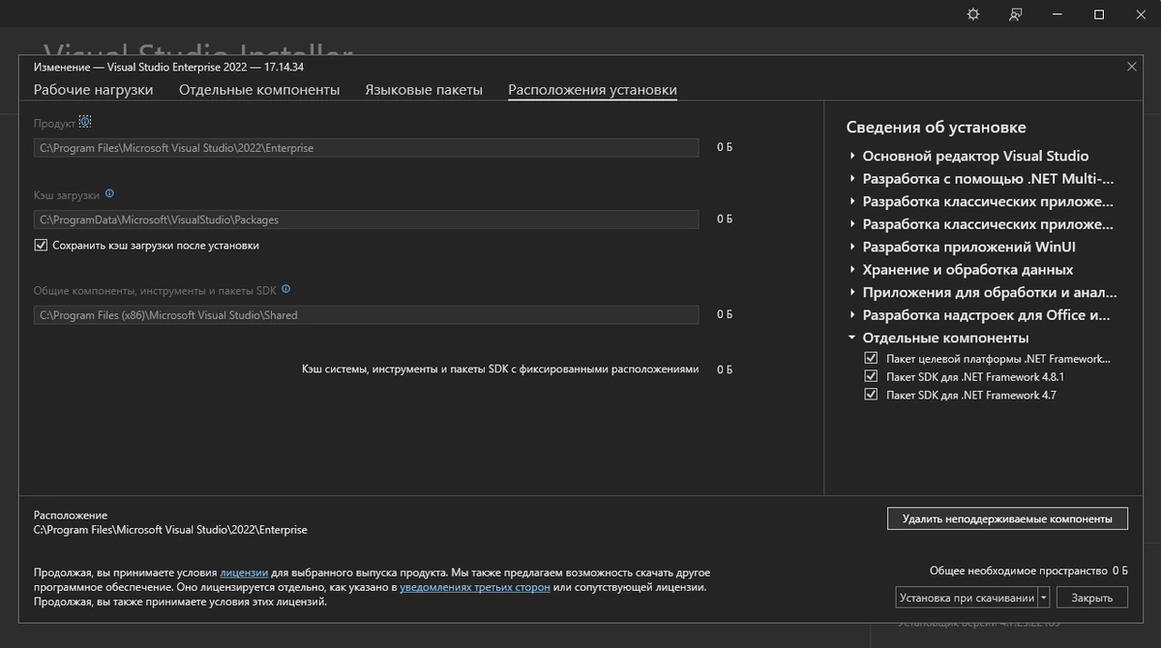Image resolution: width=1161 pixels, height=648 pixels.
Task: Click the feedback icon in title bar
Action: 1015,15
